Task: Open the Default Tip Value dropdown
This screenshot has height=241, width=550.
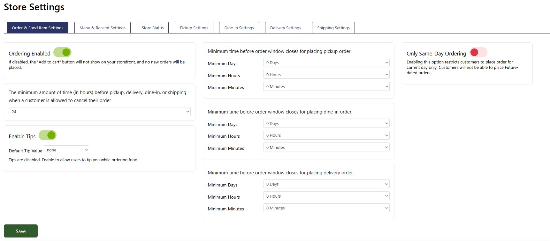Action: click(66, 150)
